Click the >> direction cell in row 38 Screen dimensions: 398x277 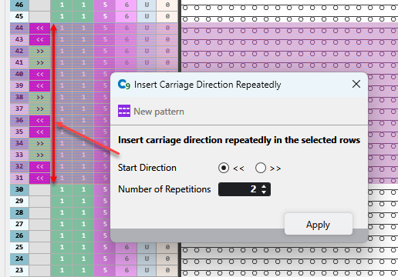point(39,98)
